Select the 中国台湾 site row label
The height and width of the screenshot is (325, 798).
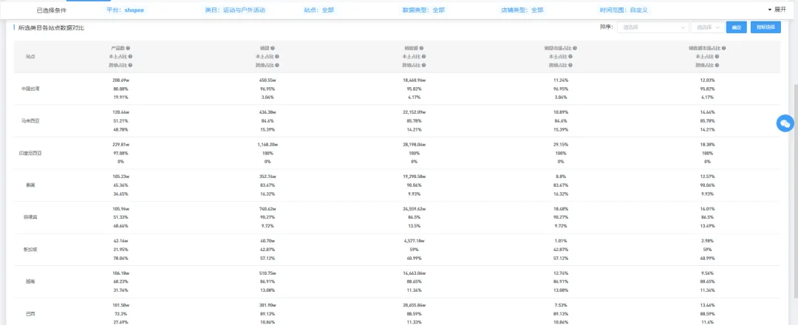click(x=30, y=89)
